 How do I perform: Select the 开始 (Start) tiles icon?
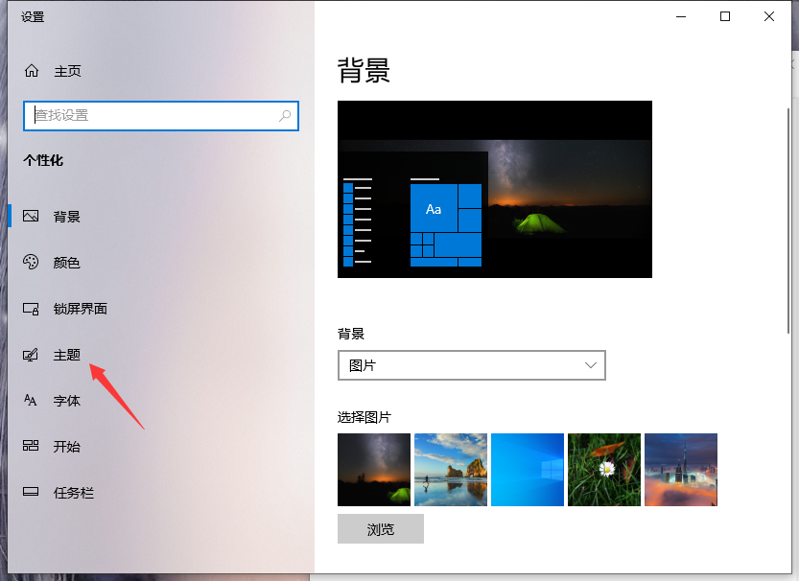pyautogui.click(x=30, y=447)
